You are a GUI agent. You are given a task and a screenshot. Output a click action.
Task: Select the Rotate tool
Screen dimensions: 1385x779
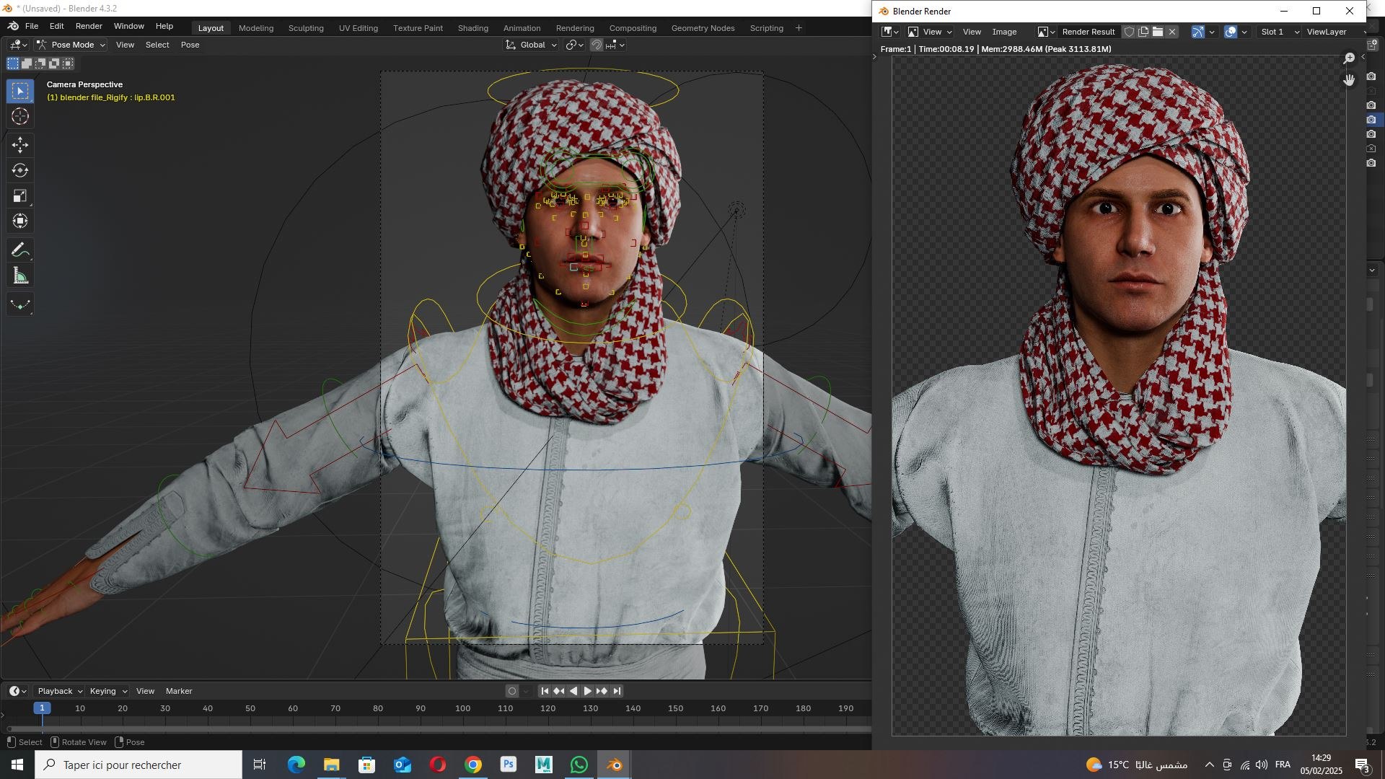tap(20, 171)
